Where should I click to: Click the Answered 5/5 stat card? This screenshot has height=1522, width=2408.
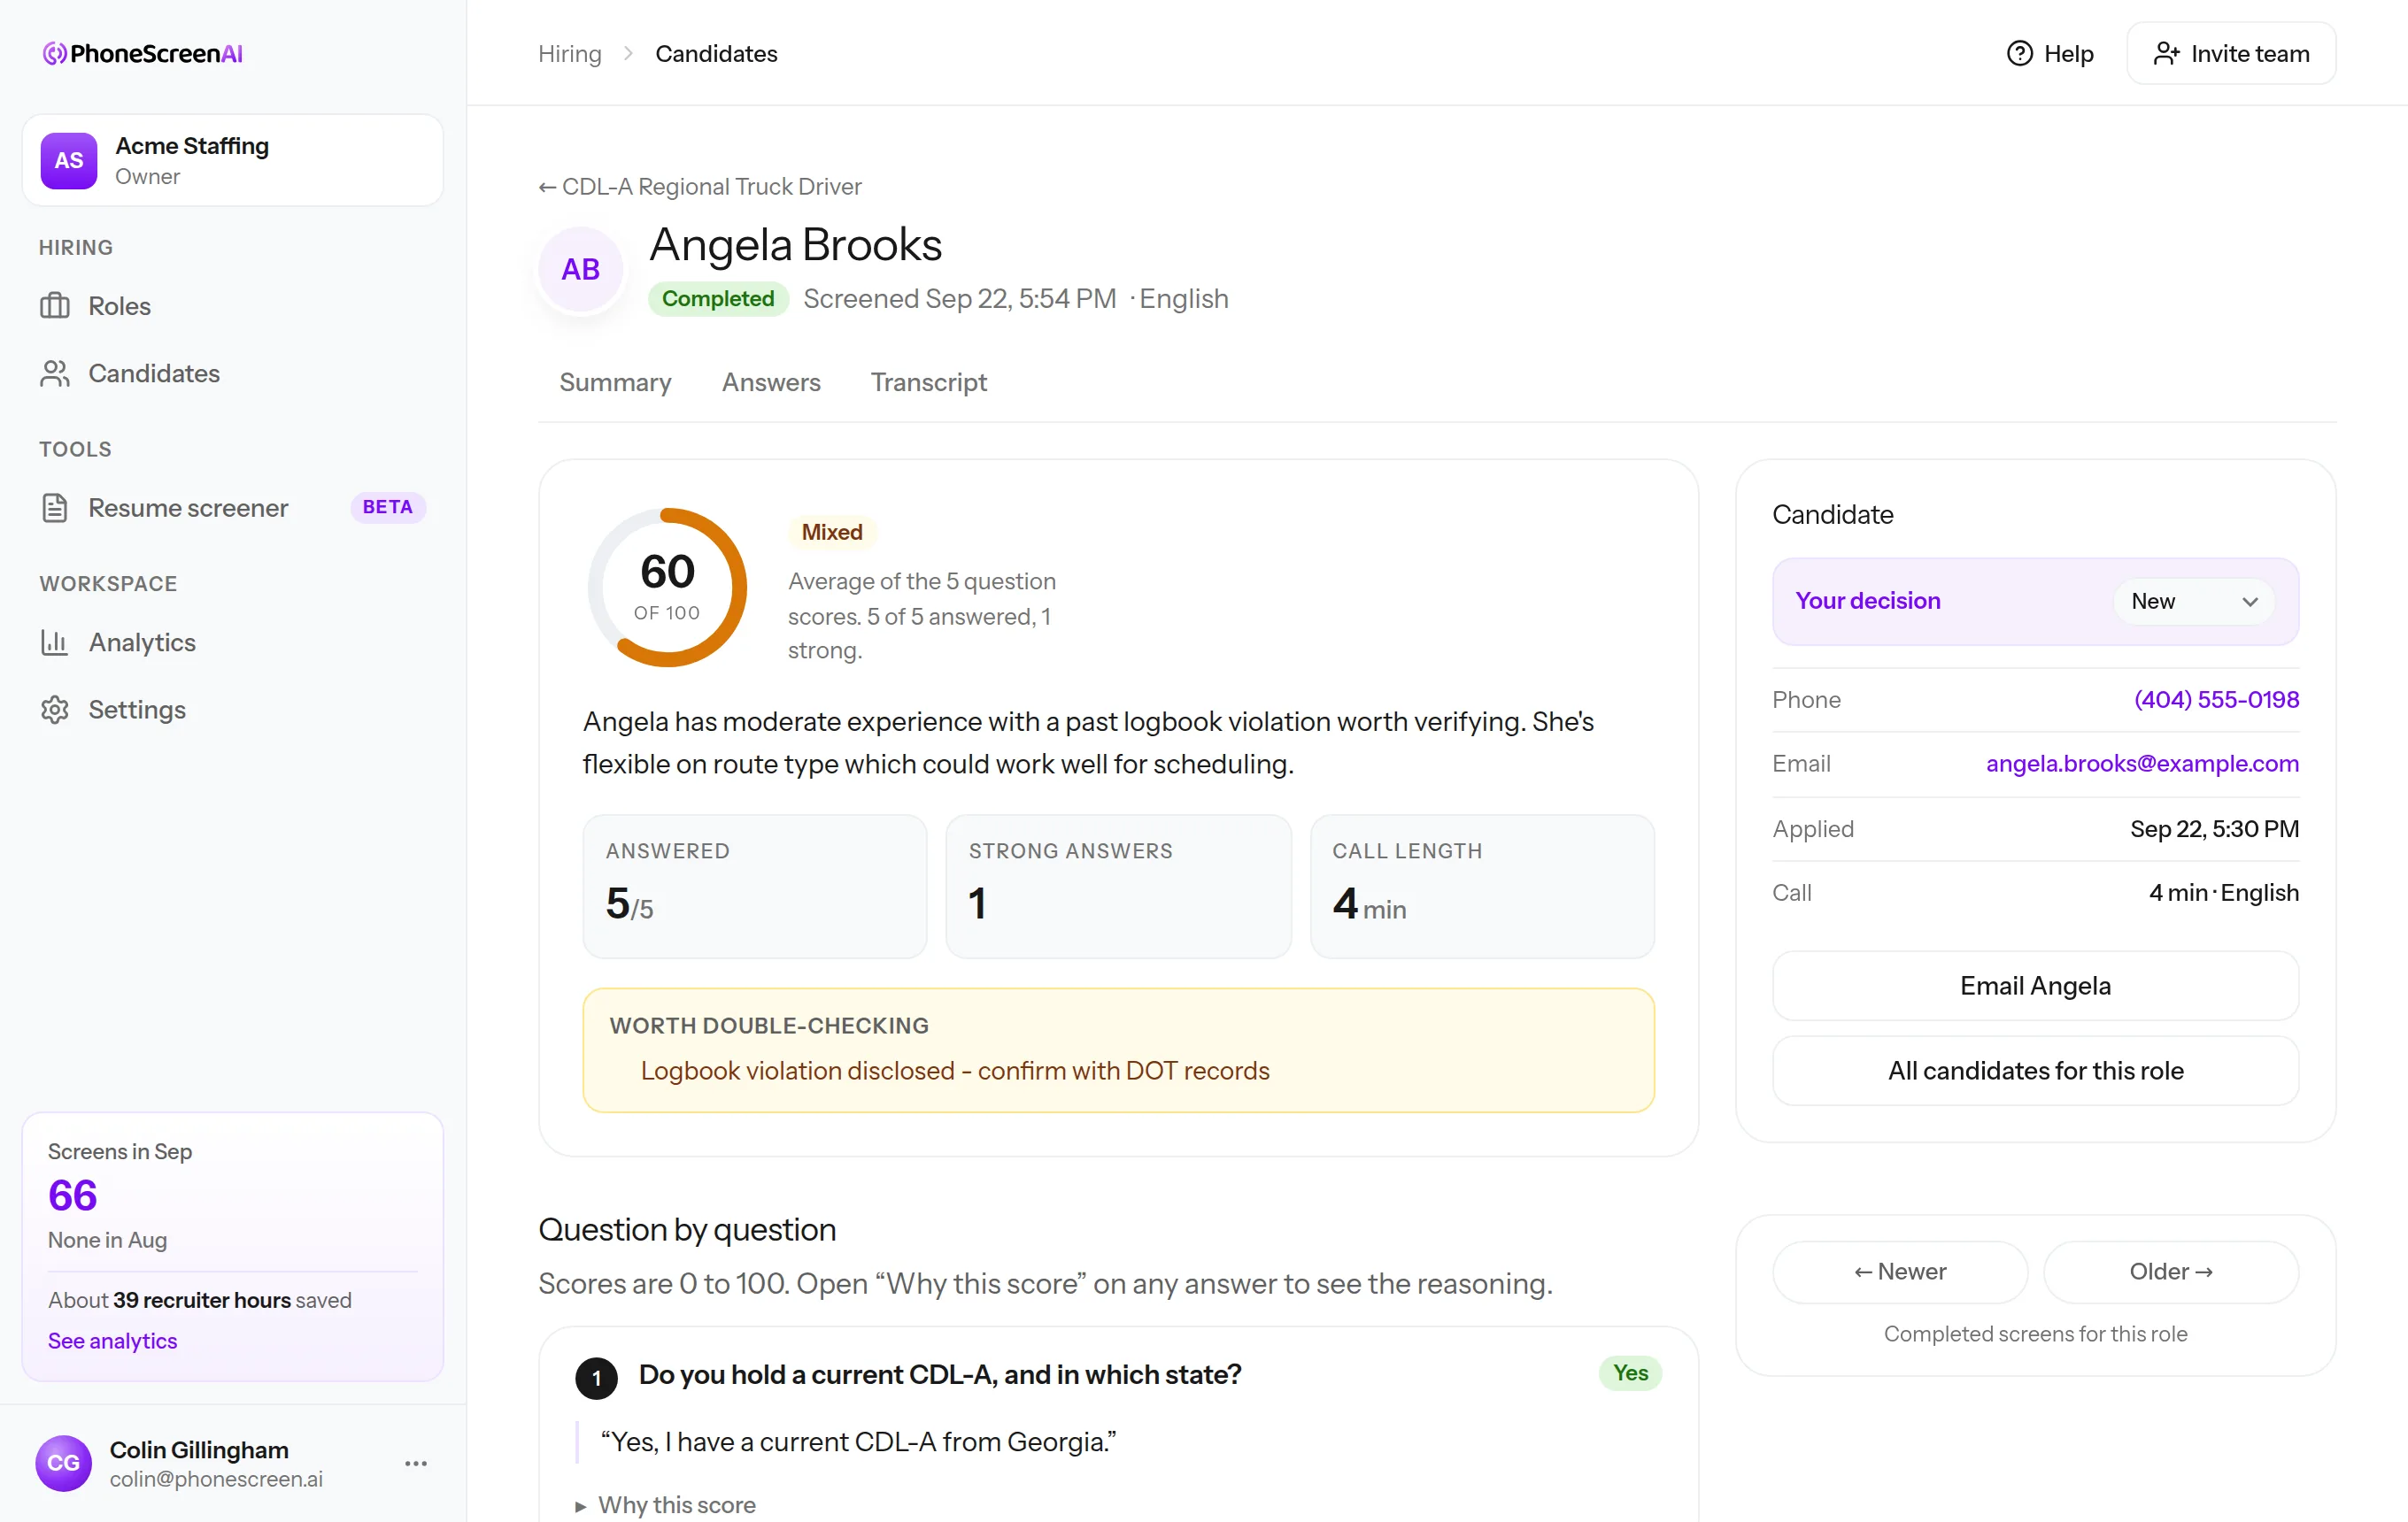coord(755,887)
